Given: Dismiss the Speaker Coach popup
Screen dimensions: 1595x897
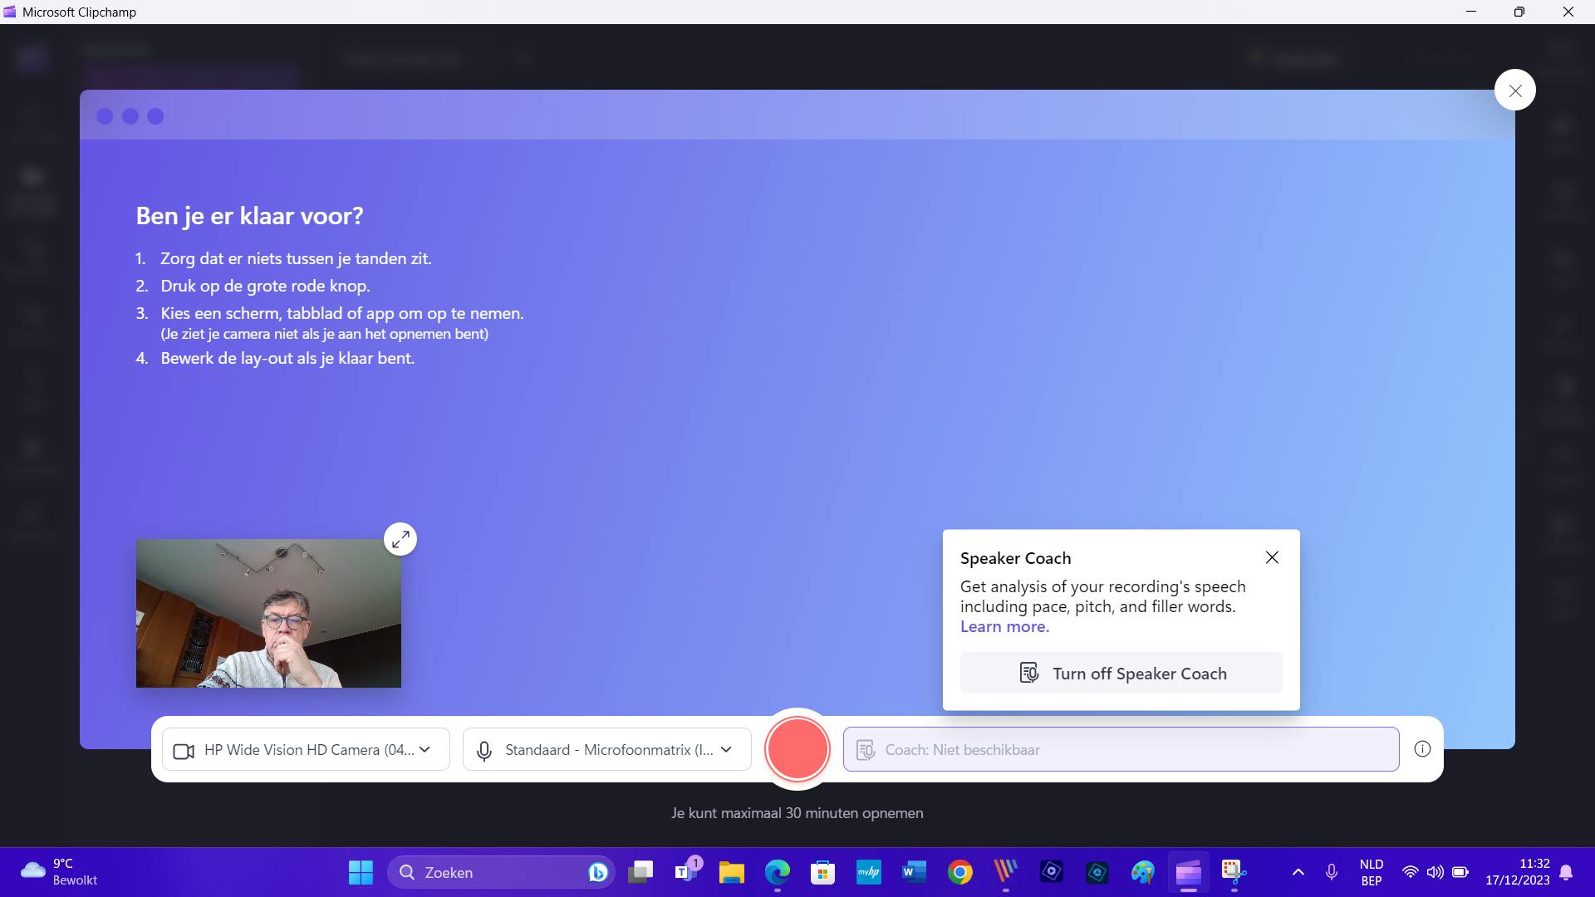Looking at the screenshot, I should coord(1272,557).
